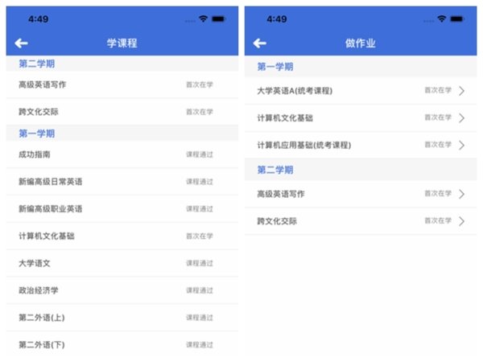Select 成功指南 course
Screen dimensions: 483x362
pyautogui.click(x=35, y=154)
